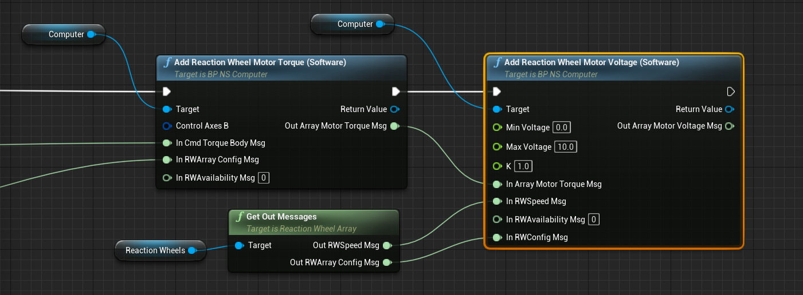
Task: Select the Add Reaction Wheel Motor Voltage node title
Action: (x=591, y=62)
